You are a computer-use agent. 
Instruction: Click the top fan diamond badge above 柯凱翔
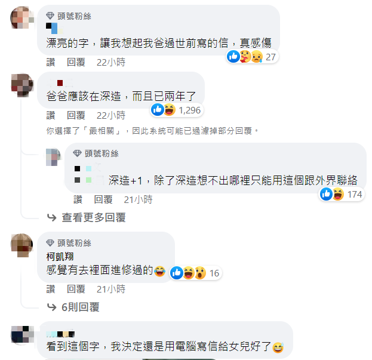pyautogui.click(x=50, y=243)
